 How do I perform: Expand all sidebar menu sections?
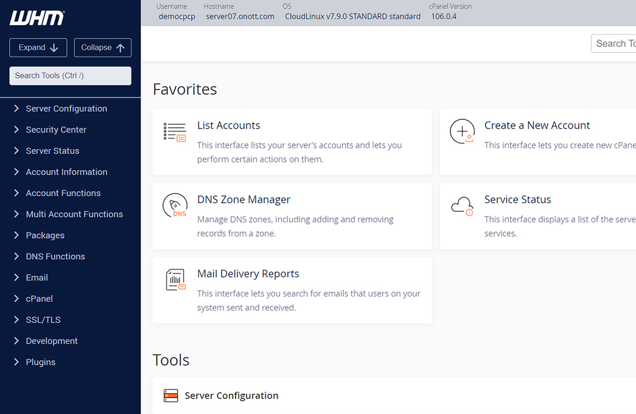pos(38,48)
